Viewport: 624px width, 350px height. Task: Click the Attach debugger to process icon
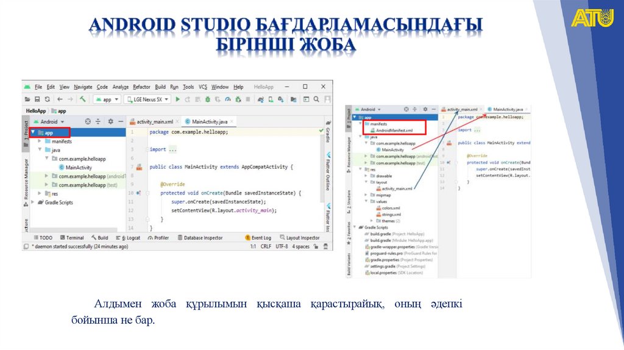pos(238,99)
